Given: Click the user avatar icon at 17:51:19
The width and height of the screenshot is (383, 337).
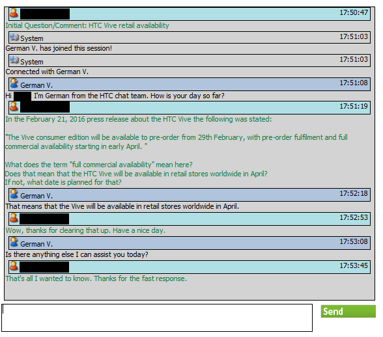Looking at the screenshot, I should [x=14, y=107].
